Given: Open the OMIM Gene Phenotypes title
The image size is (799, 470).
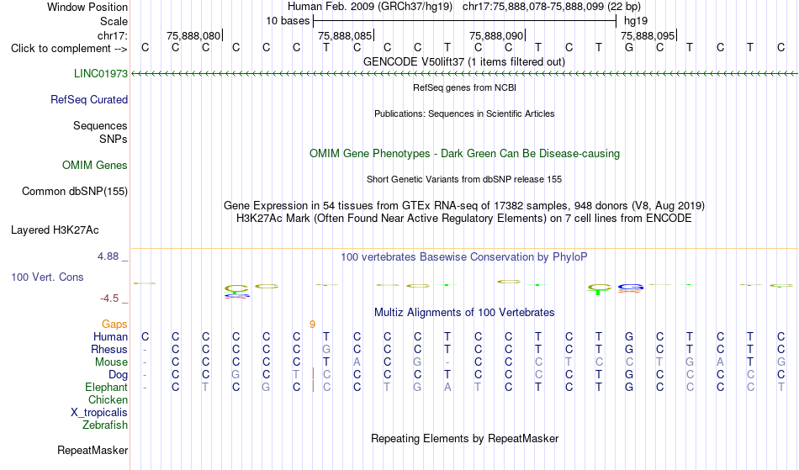Looking at the screenshot, I should click(x=464, y=153).
